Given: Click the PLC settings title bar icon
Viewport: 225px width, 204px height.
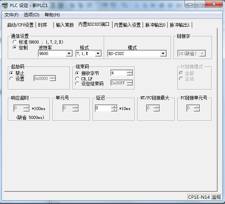Looking at the screenshot, I should [5, 5].
